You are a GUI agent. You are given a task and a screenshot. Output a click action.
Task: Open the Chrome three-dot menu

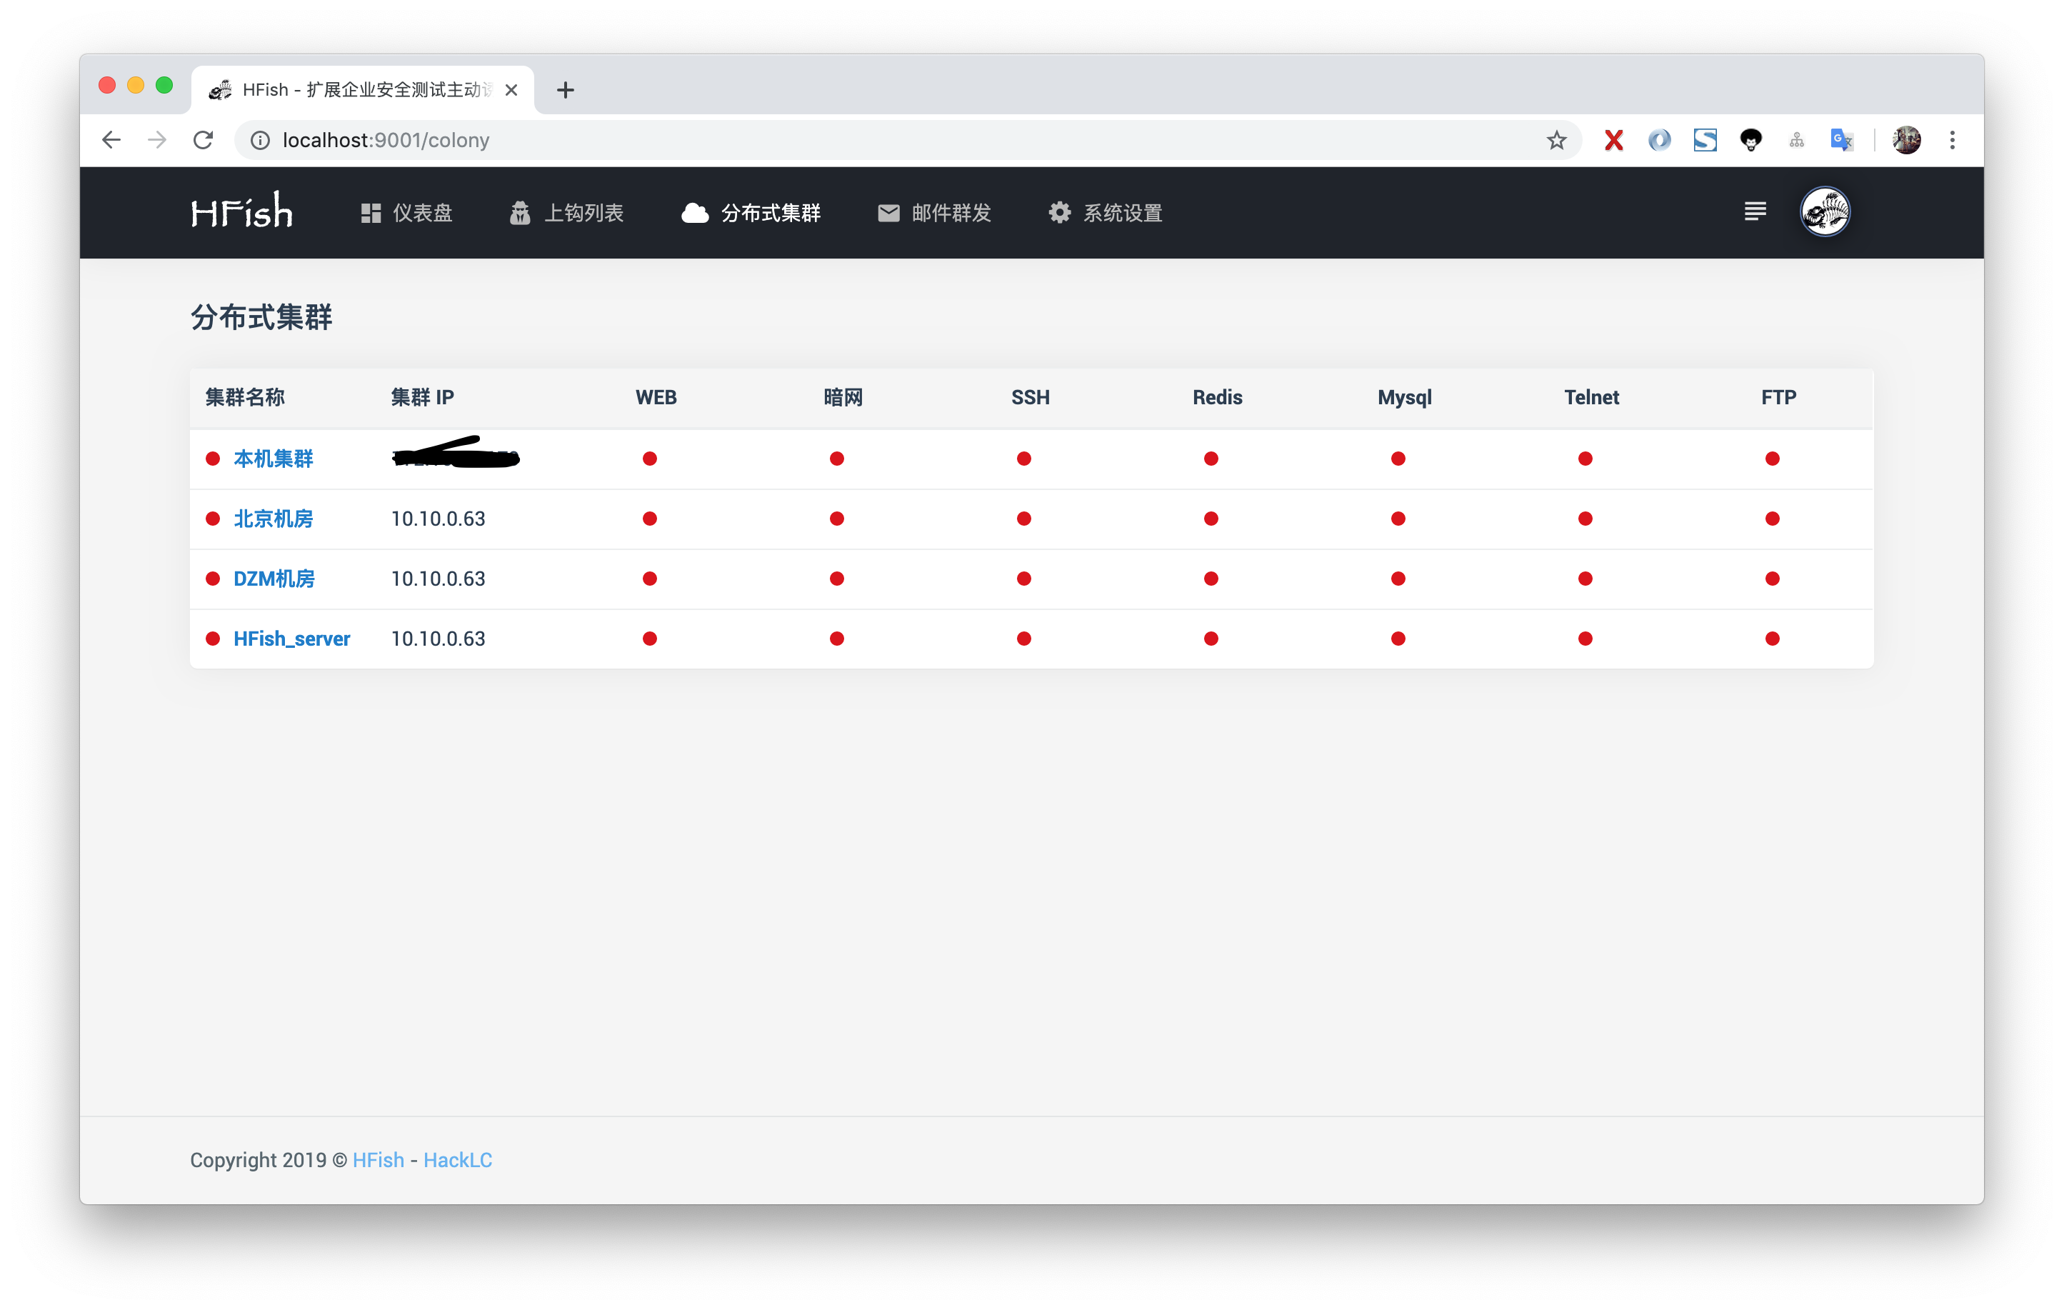point(1952,140)
